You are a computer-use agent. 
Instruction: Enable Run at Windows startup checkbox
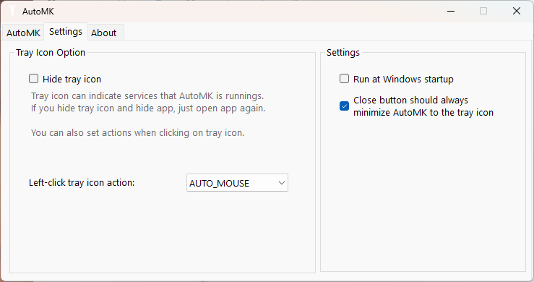344,79
